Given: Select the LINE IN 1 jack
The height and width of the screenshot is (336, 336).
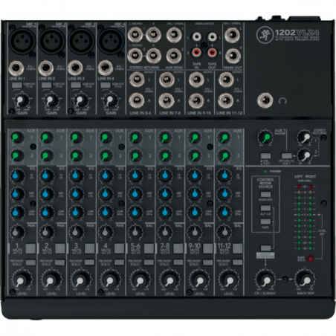Looking at the screenshot, I should coord(16,68).
